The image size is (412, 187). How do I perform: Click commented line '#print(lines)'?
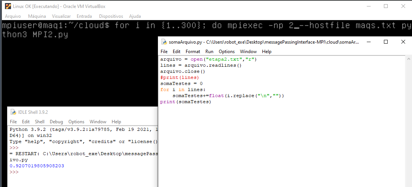pos(180,77)
